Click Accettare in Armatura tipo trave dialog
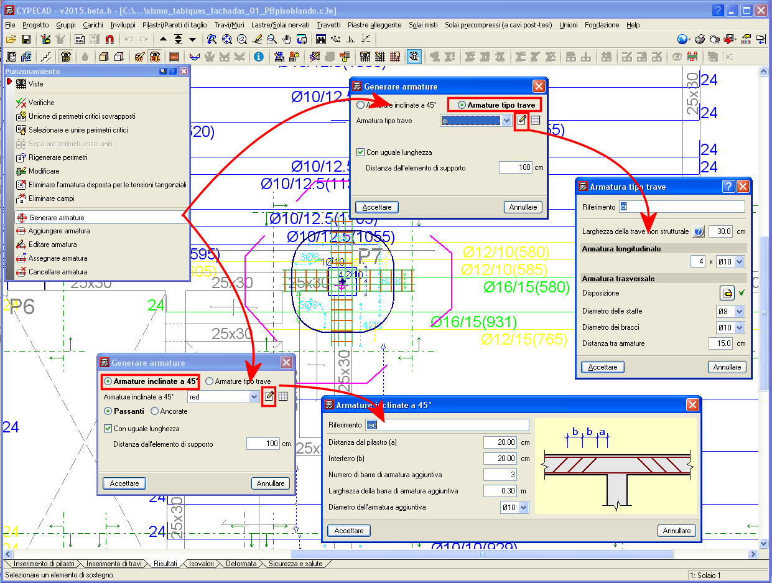Viewport: 772px width, 583px height. coord(603,367)
